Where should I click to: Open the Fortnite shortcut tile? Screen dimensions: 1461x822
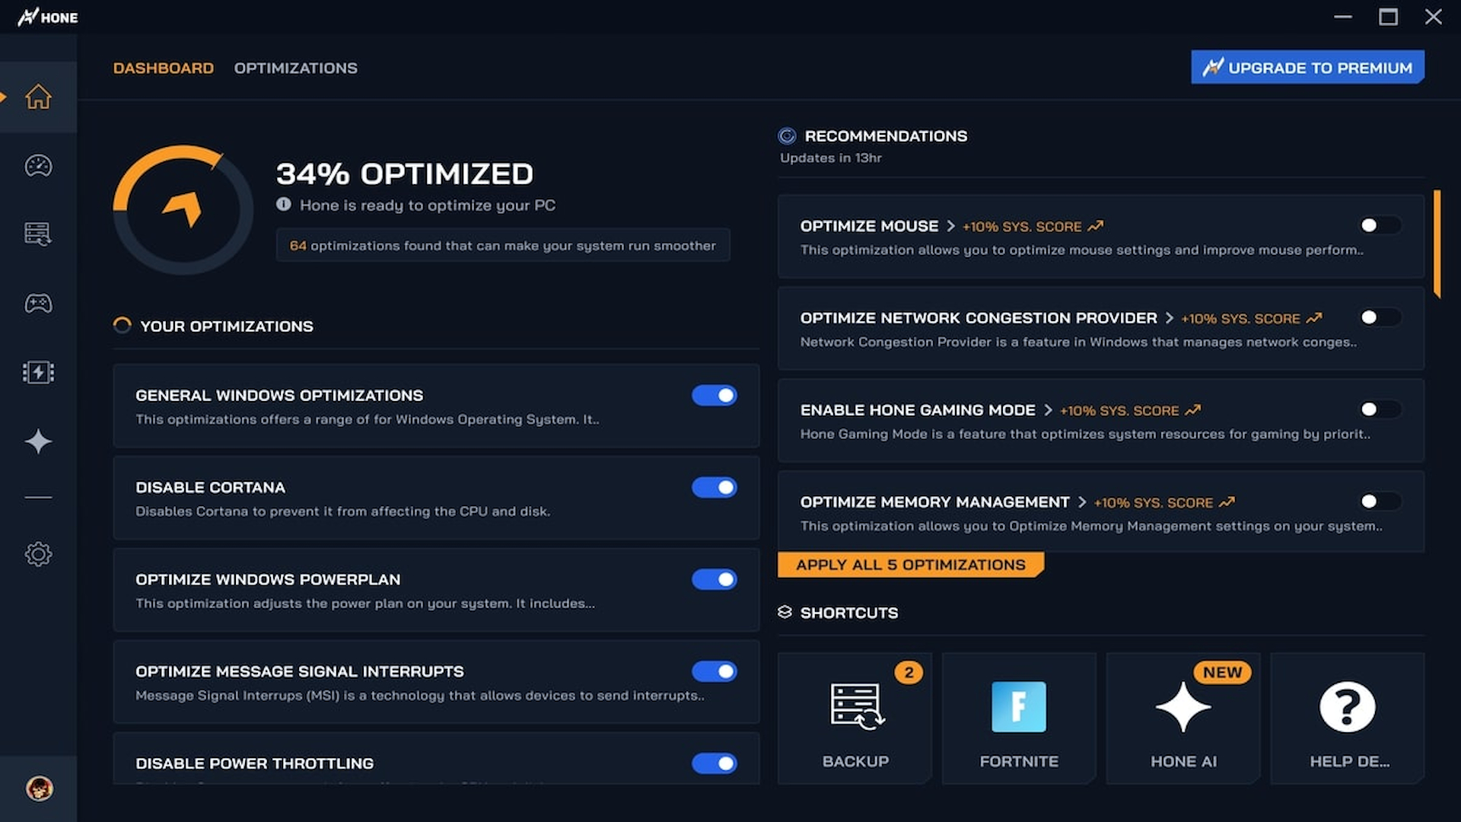point(1018,717)
